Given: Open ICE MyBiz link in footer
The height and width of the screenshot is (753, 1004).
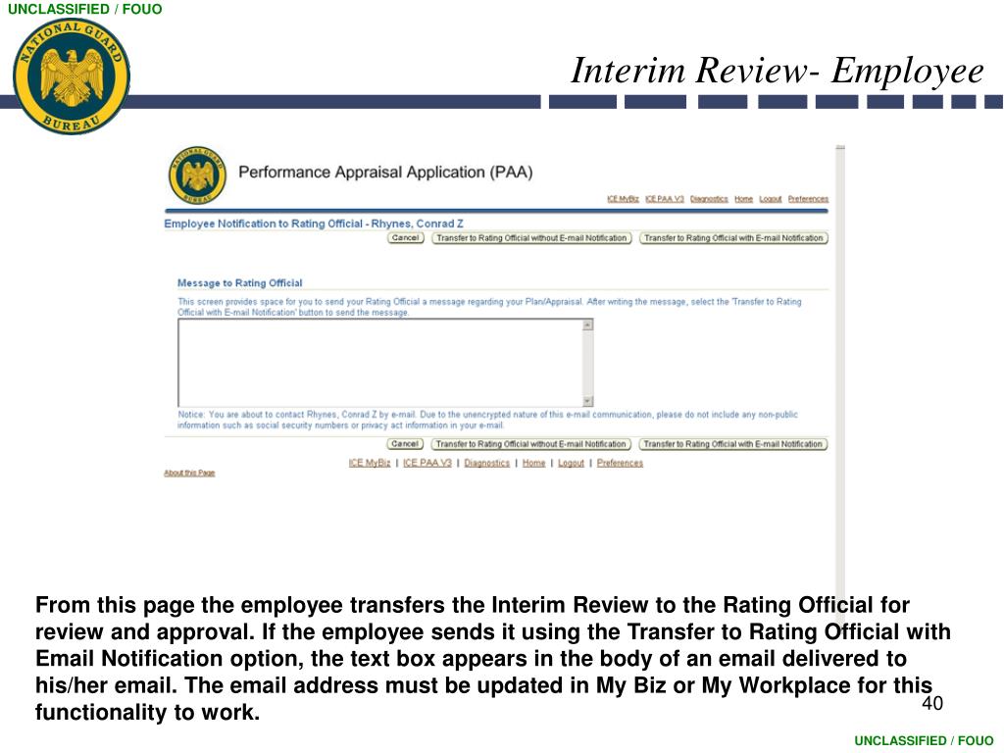Looking at the screenshot, I should pyautogui.click(x=370, y=463).
